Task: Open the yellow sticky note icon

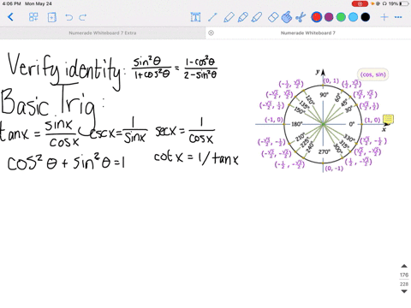Action: click(x=388, y=119)
